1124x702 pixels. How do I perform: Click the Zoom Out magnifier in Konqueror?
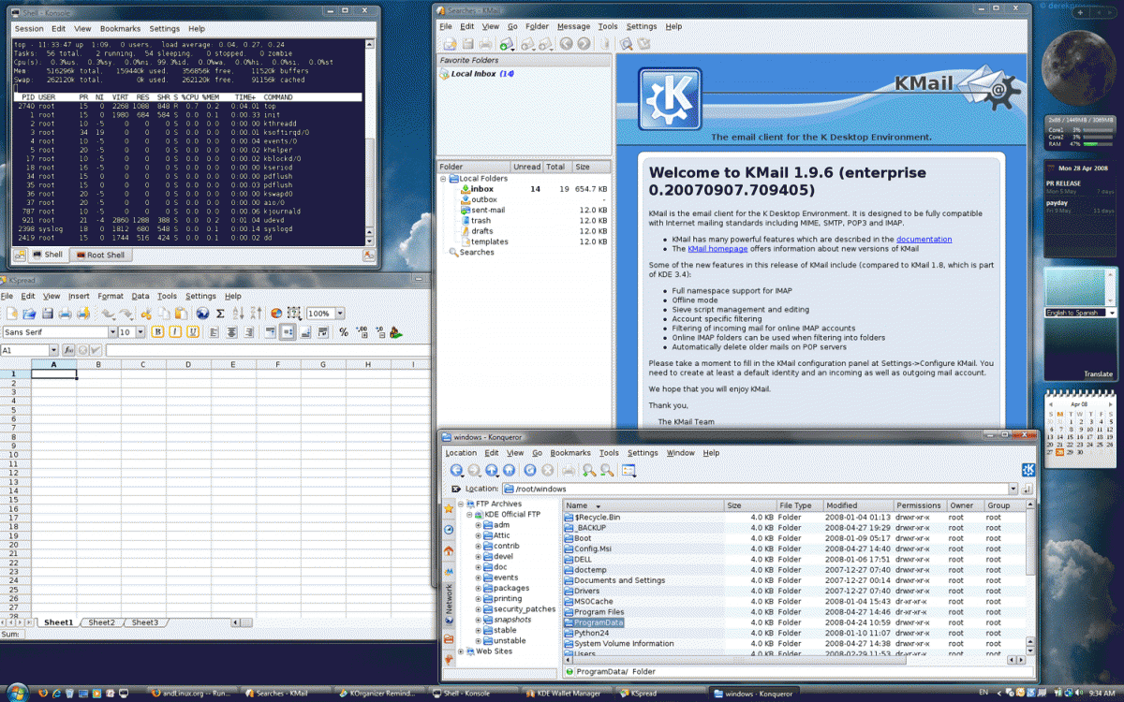(606, 471)
